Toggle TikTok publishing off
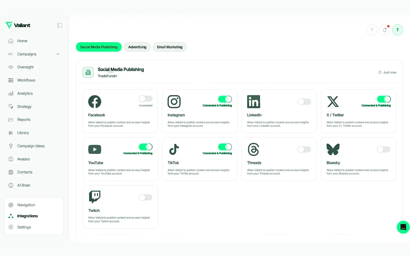410x256 pixels. point(225,147)
